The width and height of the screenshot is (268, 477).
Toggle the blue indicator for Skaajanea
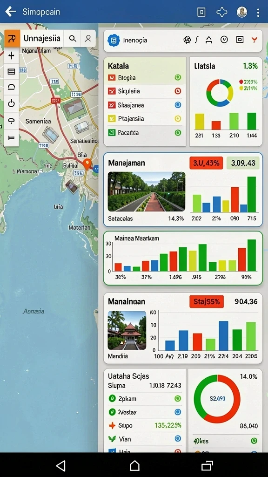pyautogui.click(x=178, y=105)
